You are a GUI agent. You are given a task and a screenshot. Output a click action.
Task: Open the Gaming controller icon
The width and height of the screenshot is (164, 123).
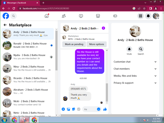tap(115, 16)
